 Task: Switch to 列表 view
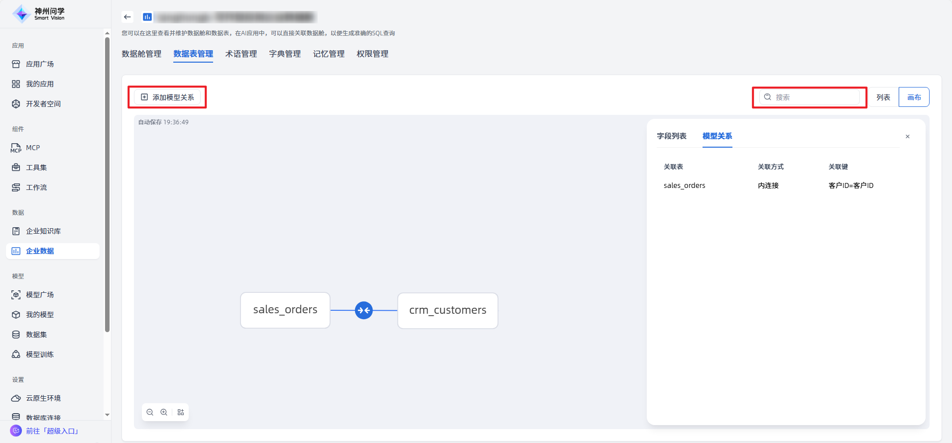(883, 97)
